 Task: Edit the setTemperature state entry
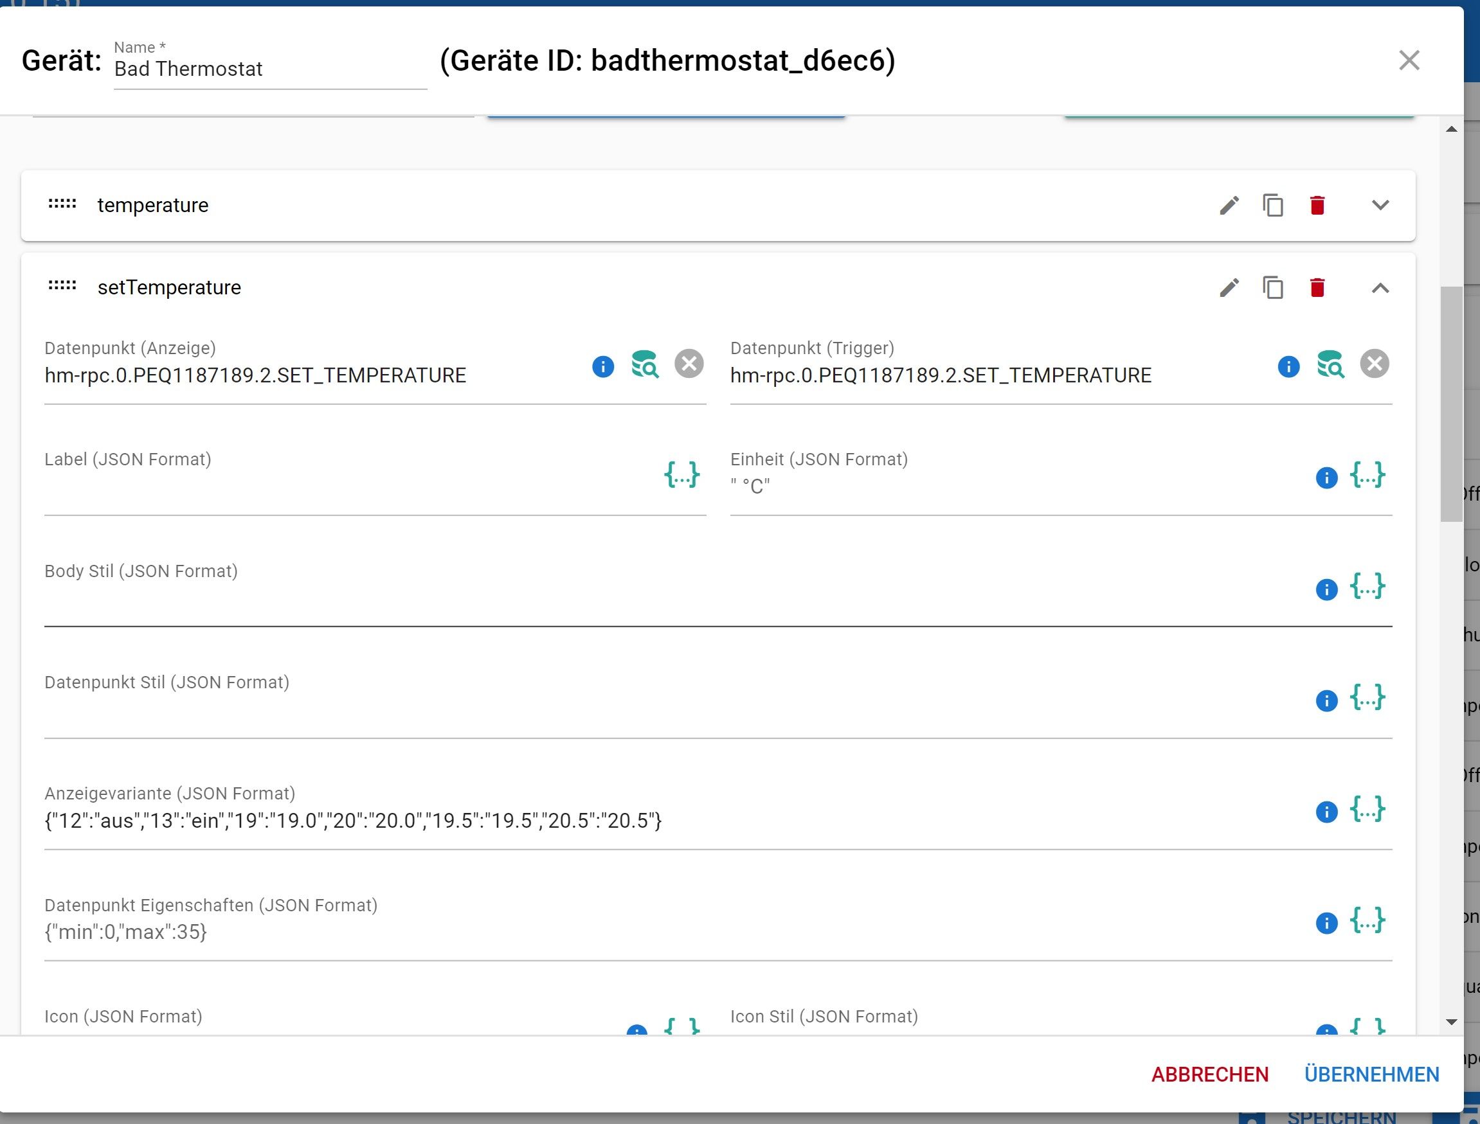tap(1231, 288)
